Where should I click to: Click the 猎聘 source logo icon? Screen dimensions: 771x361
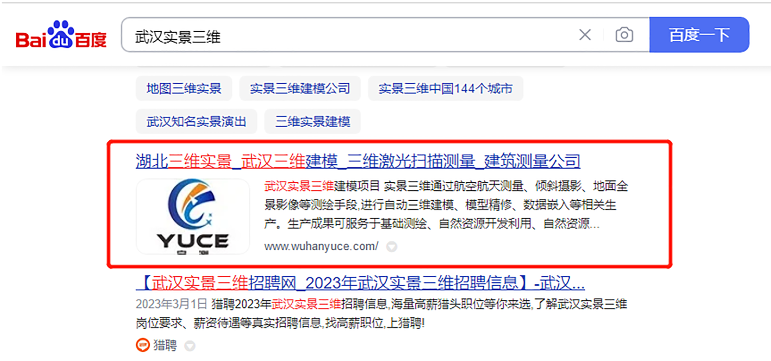click(143, 345)
